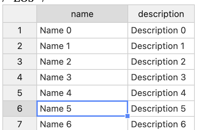Select highlighted row header 6

point(20,109)
